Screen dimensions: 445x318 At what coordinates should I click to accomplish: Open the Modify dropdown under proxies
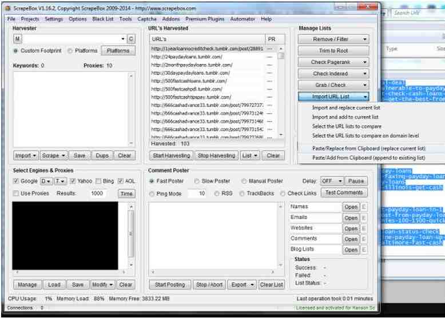pyautogui.click(x=102, y=284)
